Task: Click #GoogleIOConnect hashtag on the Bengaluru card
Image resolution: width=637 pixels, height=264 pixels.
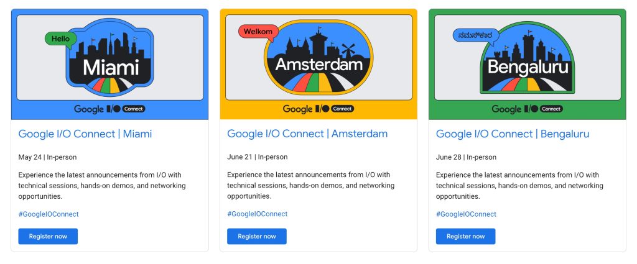Action: click(467, 214)
